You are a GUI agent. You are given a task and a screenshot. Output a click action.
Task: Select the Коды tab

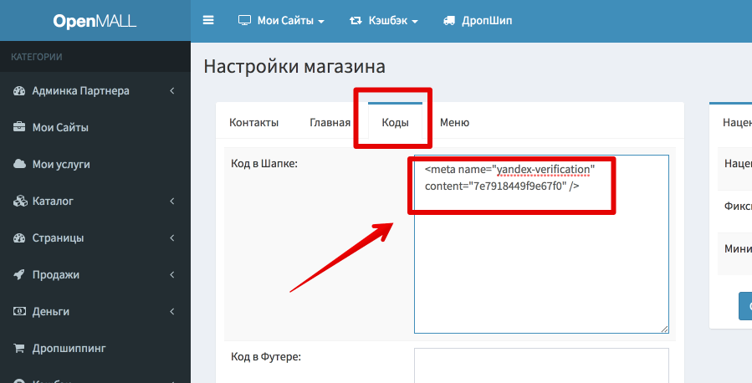[395, 122]
